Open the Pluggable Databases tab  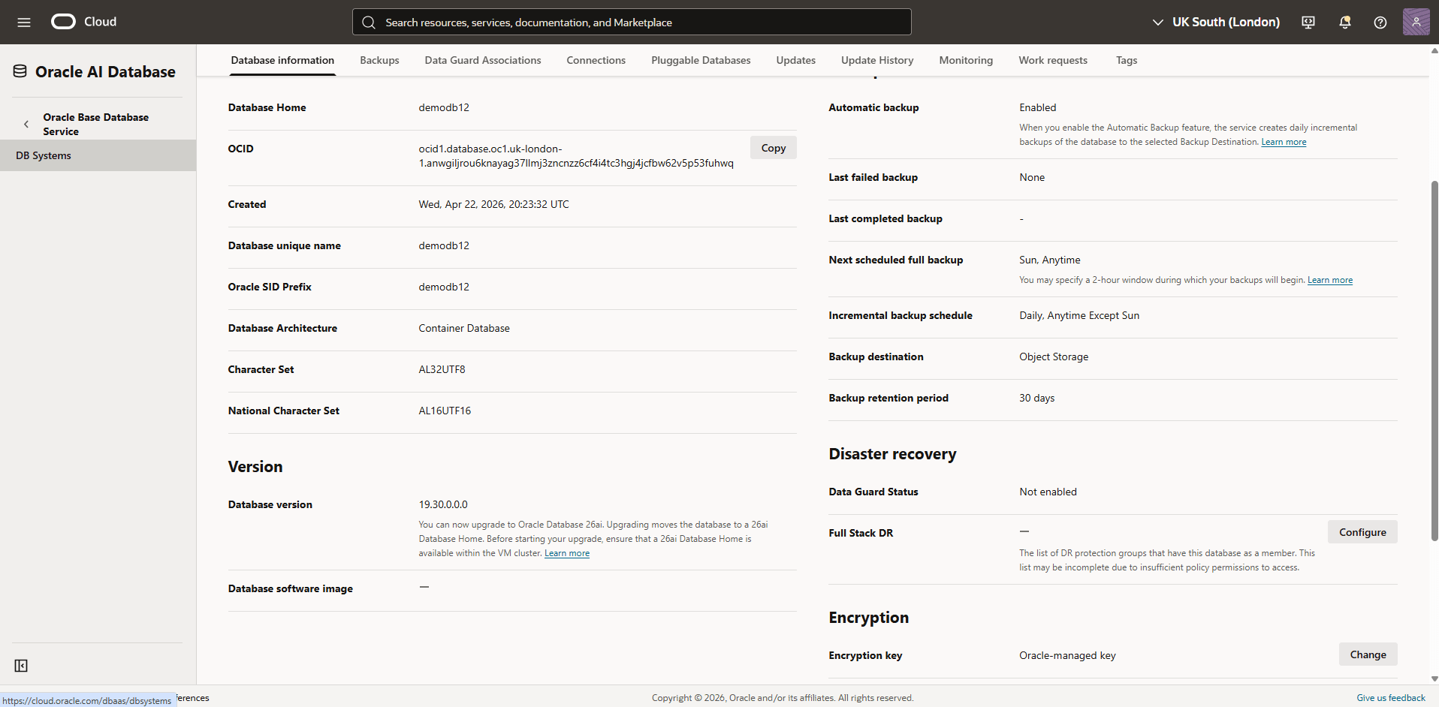[x=701, y=60]
